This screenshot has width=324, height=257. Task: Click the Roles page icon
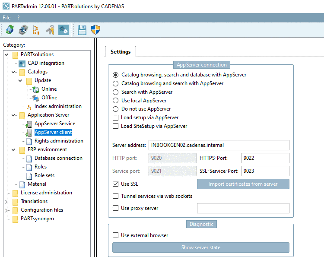click(x=29, y=167)
